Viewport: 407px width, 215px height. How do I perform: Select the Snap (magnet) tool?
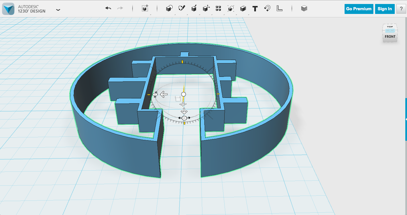coord(267,9)
